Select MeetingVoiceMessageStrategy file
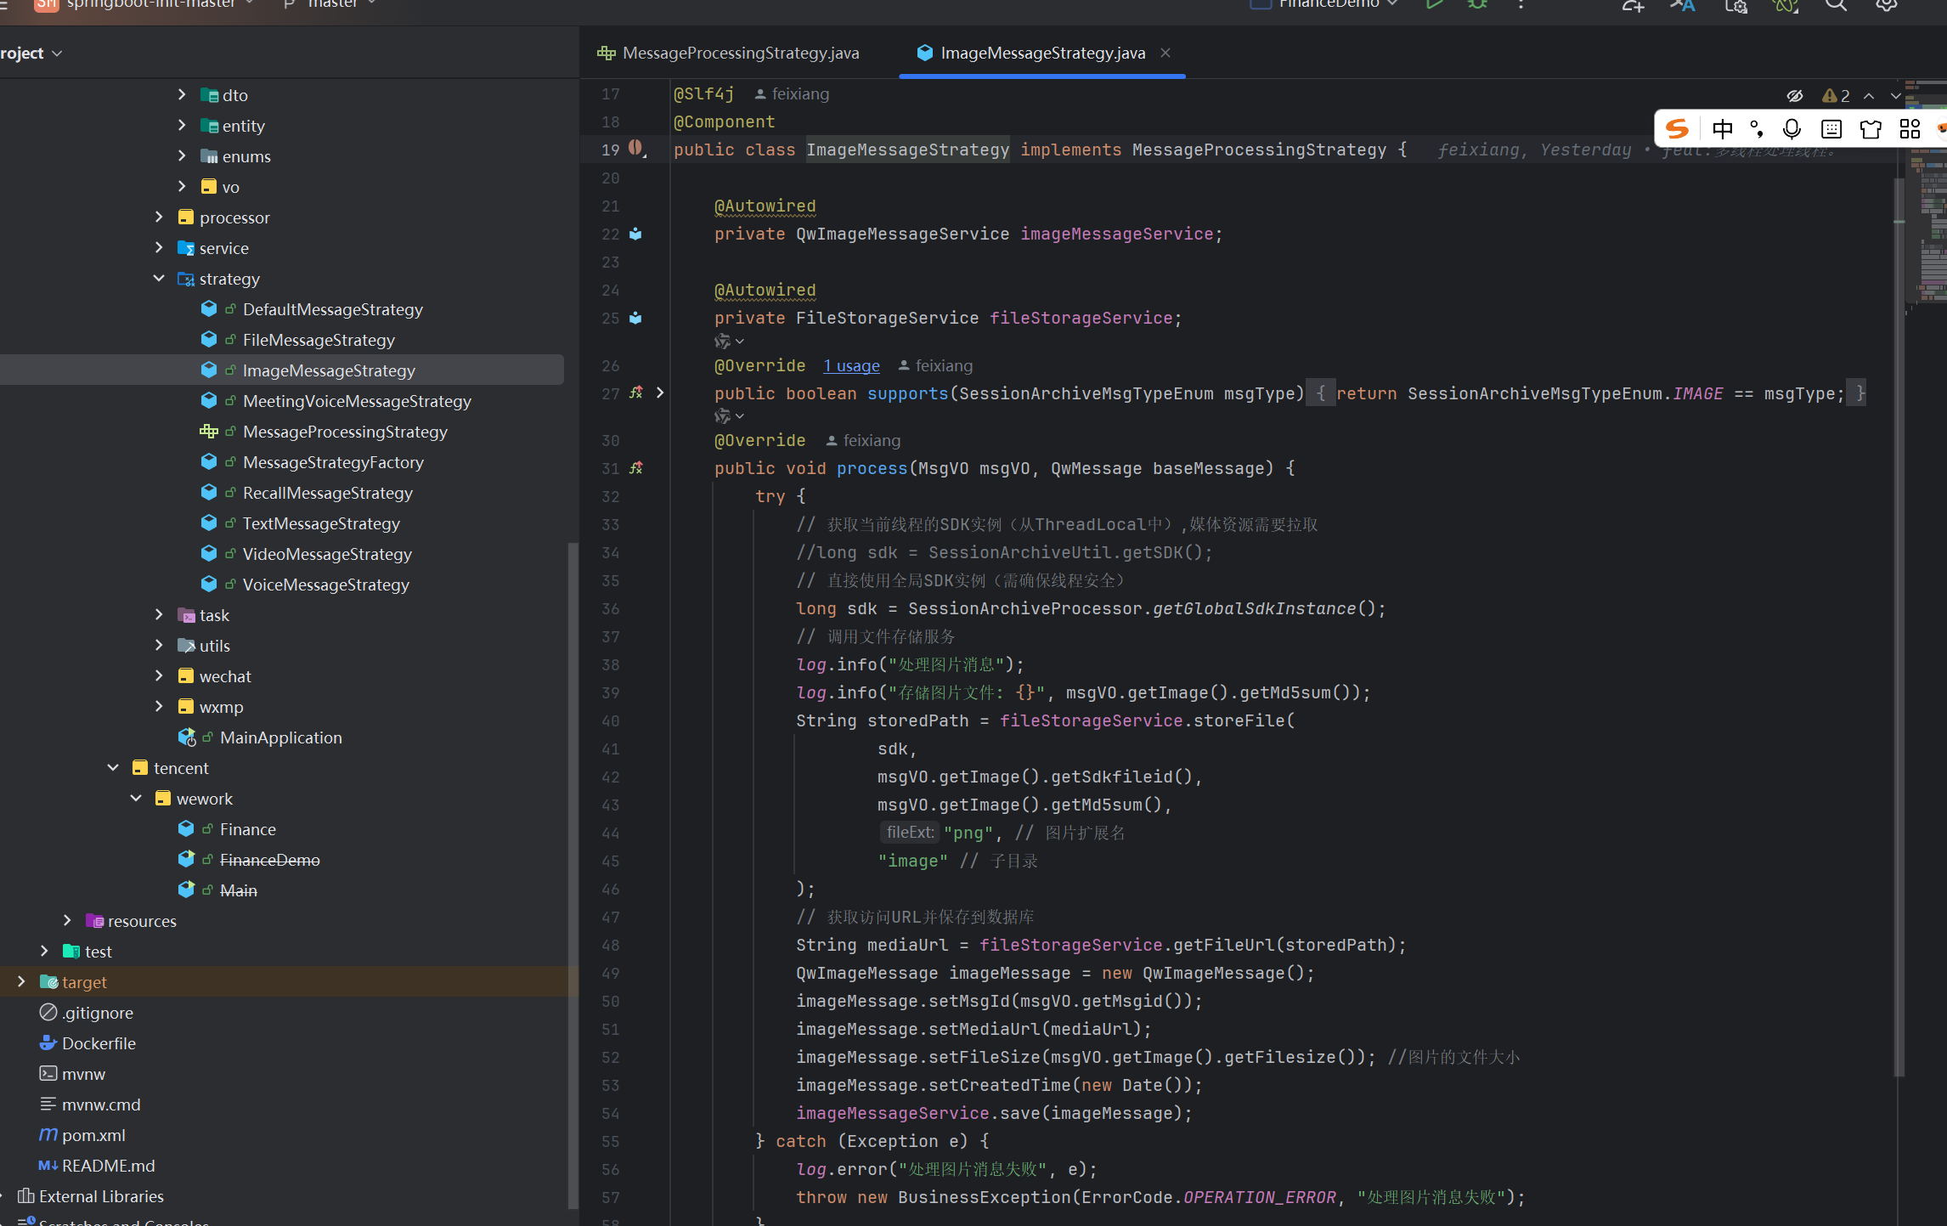The height and width of the screenshot is (1226, 1947). point(357,401)
